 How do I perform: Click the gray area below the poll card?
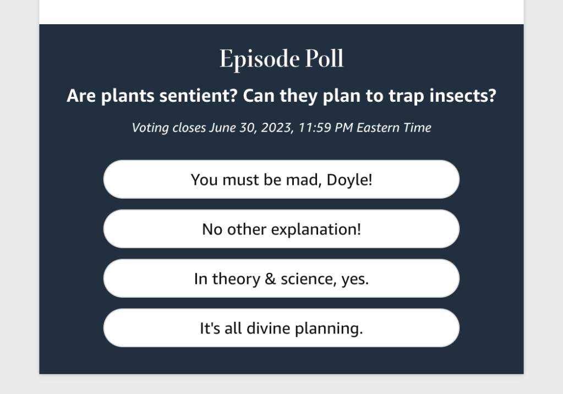tap(281, 385)
